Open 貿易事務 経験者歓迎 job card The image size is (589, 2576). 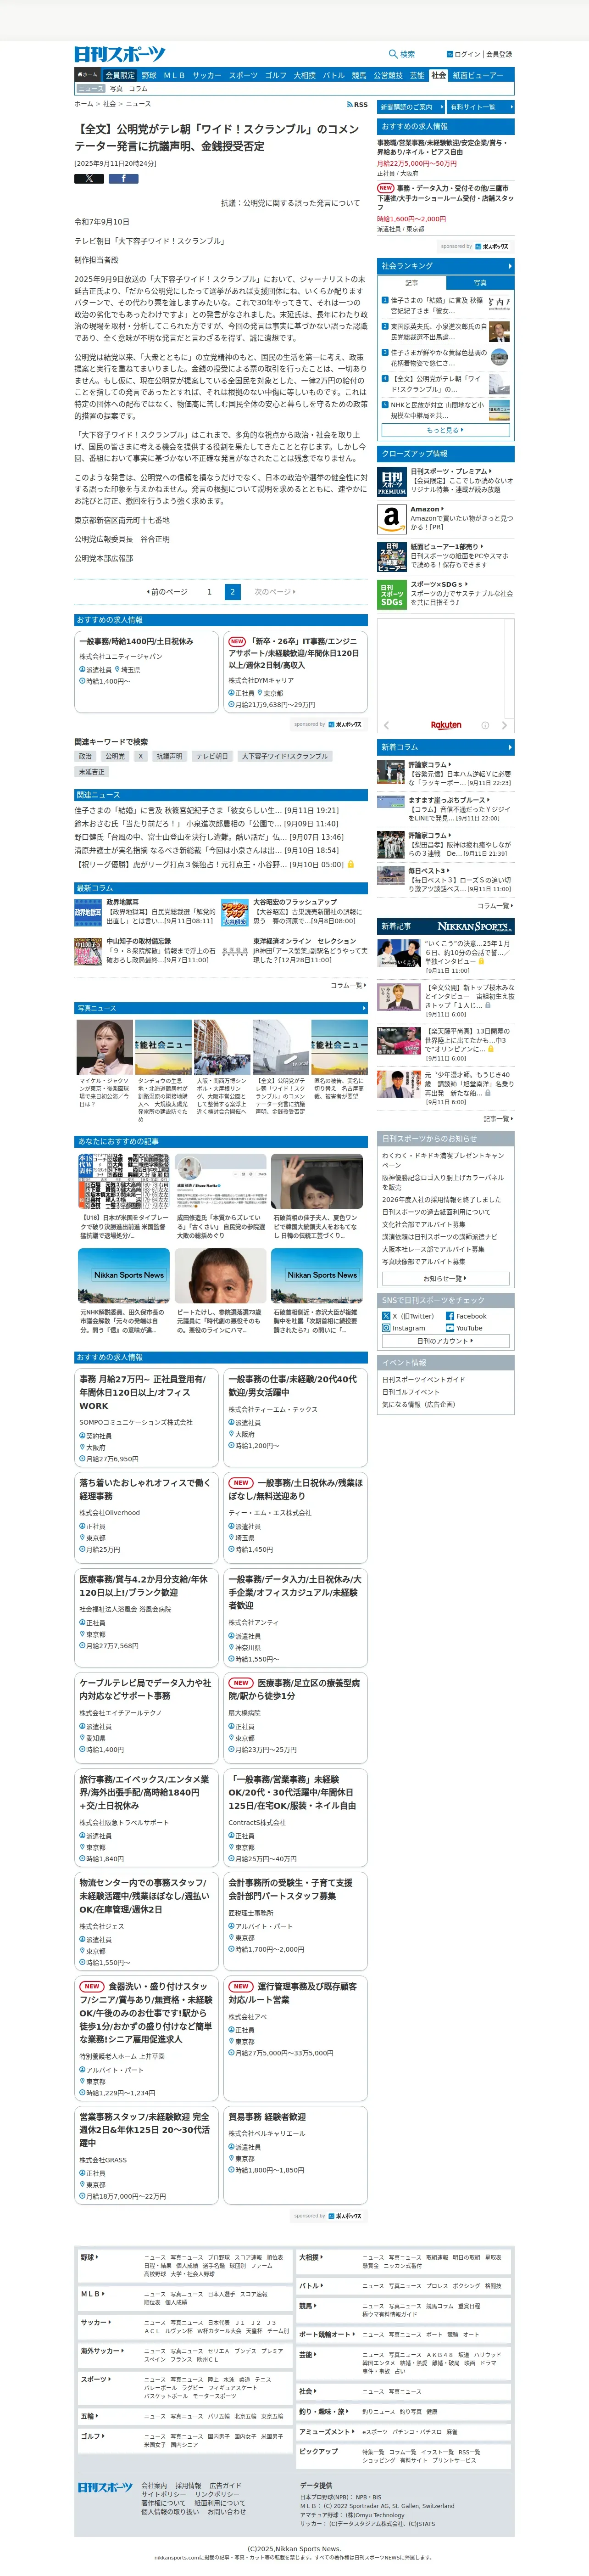coord(295,2155)
